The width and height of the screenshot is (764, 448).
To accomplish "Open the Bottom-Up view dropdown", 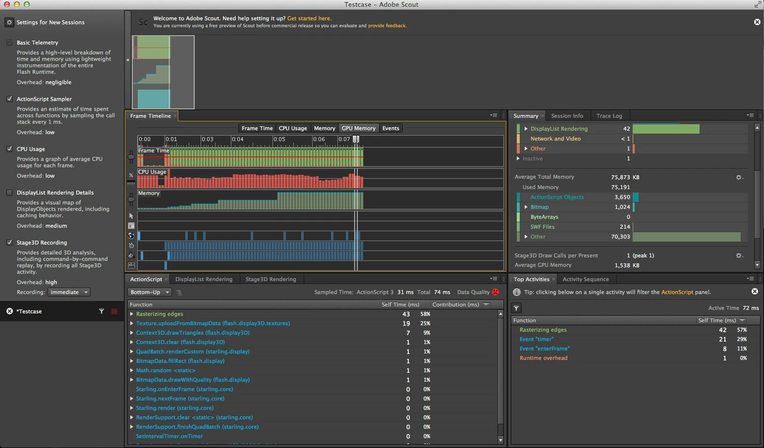I will pyautogui.click(x=150, y=292).
